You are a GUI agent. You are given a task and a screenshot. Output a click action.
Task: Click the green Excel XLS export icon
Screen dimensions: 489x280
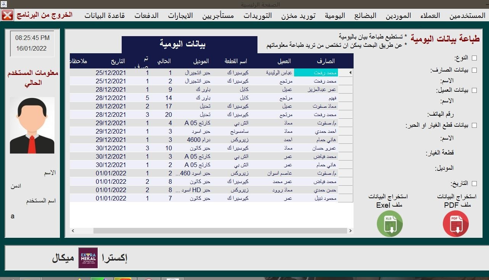[390, 224]
